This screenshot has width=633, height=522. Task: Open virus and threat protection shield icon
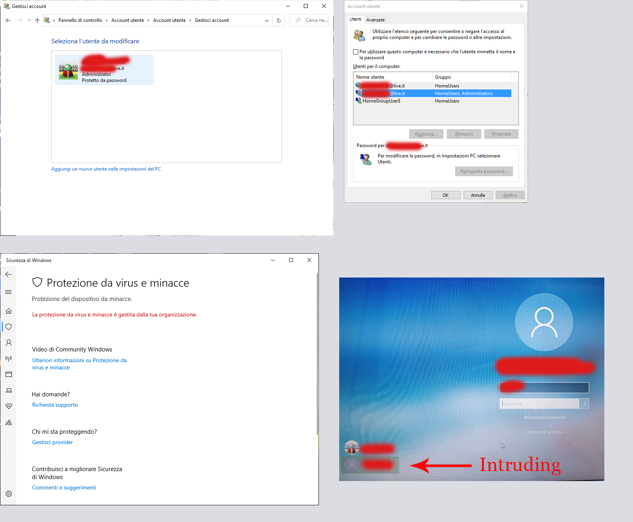pos(9,327)
